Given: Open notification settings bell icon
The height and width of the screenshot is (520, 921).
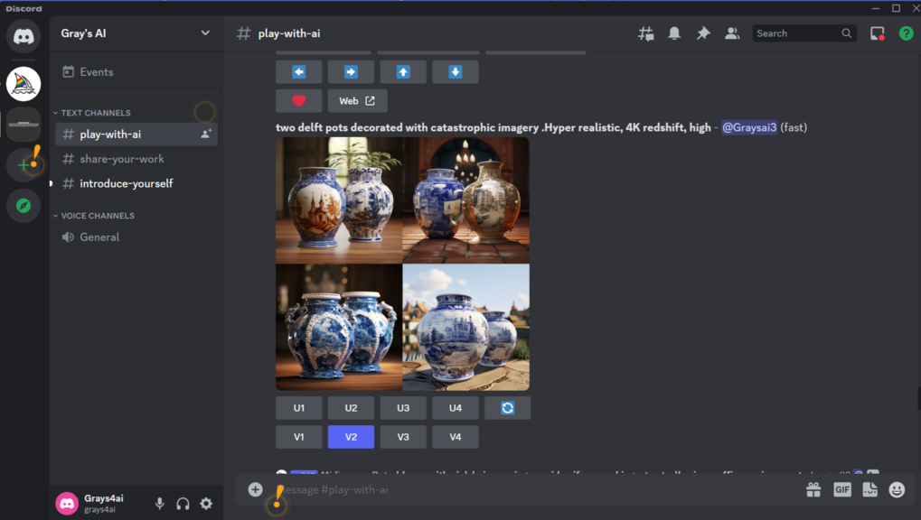Looking at the screenshot, I should pyautogui.click(x=674, y=33).
